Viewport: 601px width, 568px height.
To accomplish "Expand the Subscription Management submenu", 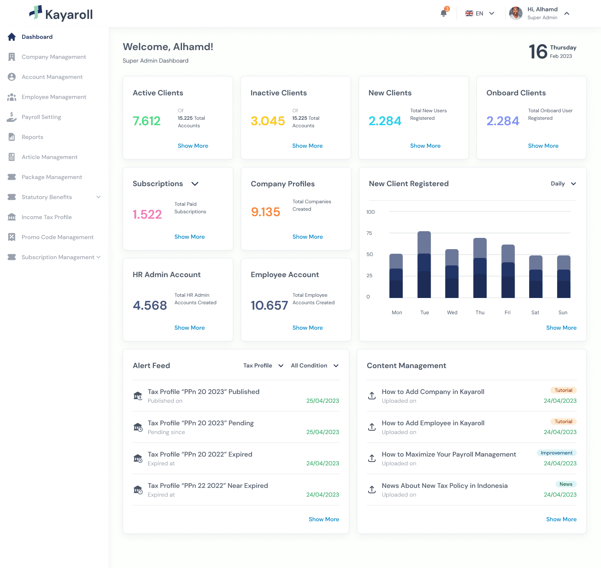I will 98,257.
